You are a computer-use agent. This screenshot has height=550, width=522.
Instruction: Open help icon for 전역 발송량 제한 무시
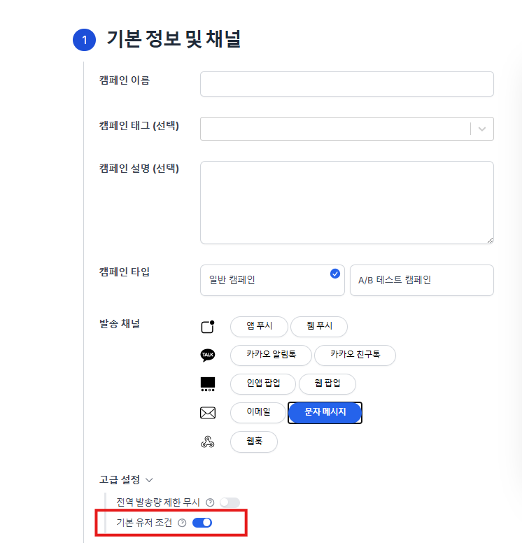pyautogui.click(x=210, y=502)
